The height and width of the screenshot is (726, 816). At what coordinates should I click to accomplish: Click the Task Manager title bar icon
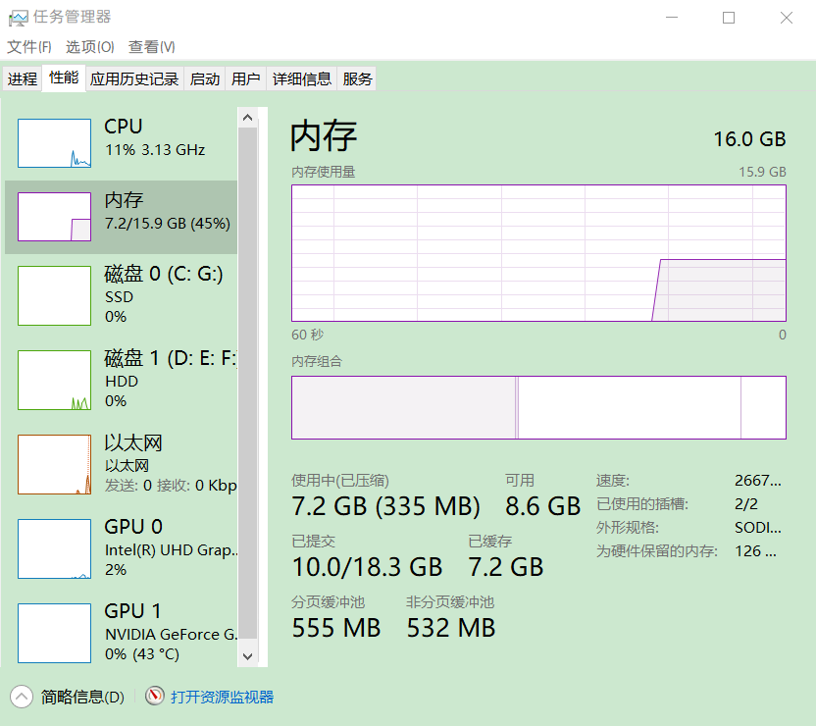pyautogui.click(x=18, y=18)
